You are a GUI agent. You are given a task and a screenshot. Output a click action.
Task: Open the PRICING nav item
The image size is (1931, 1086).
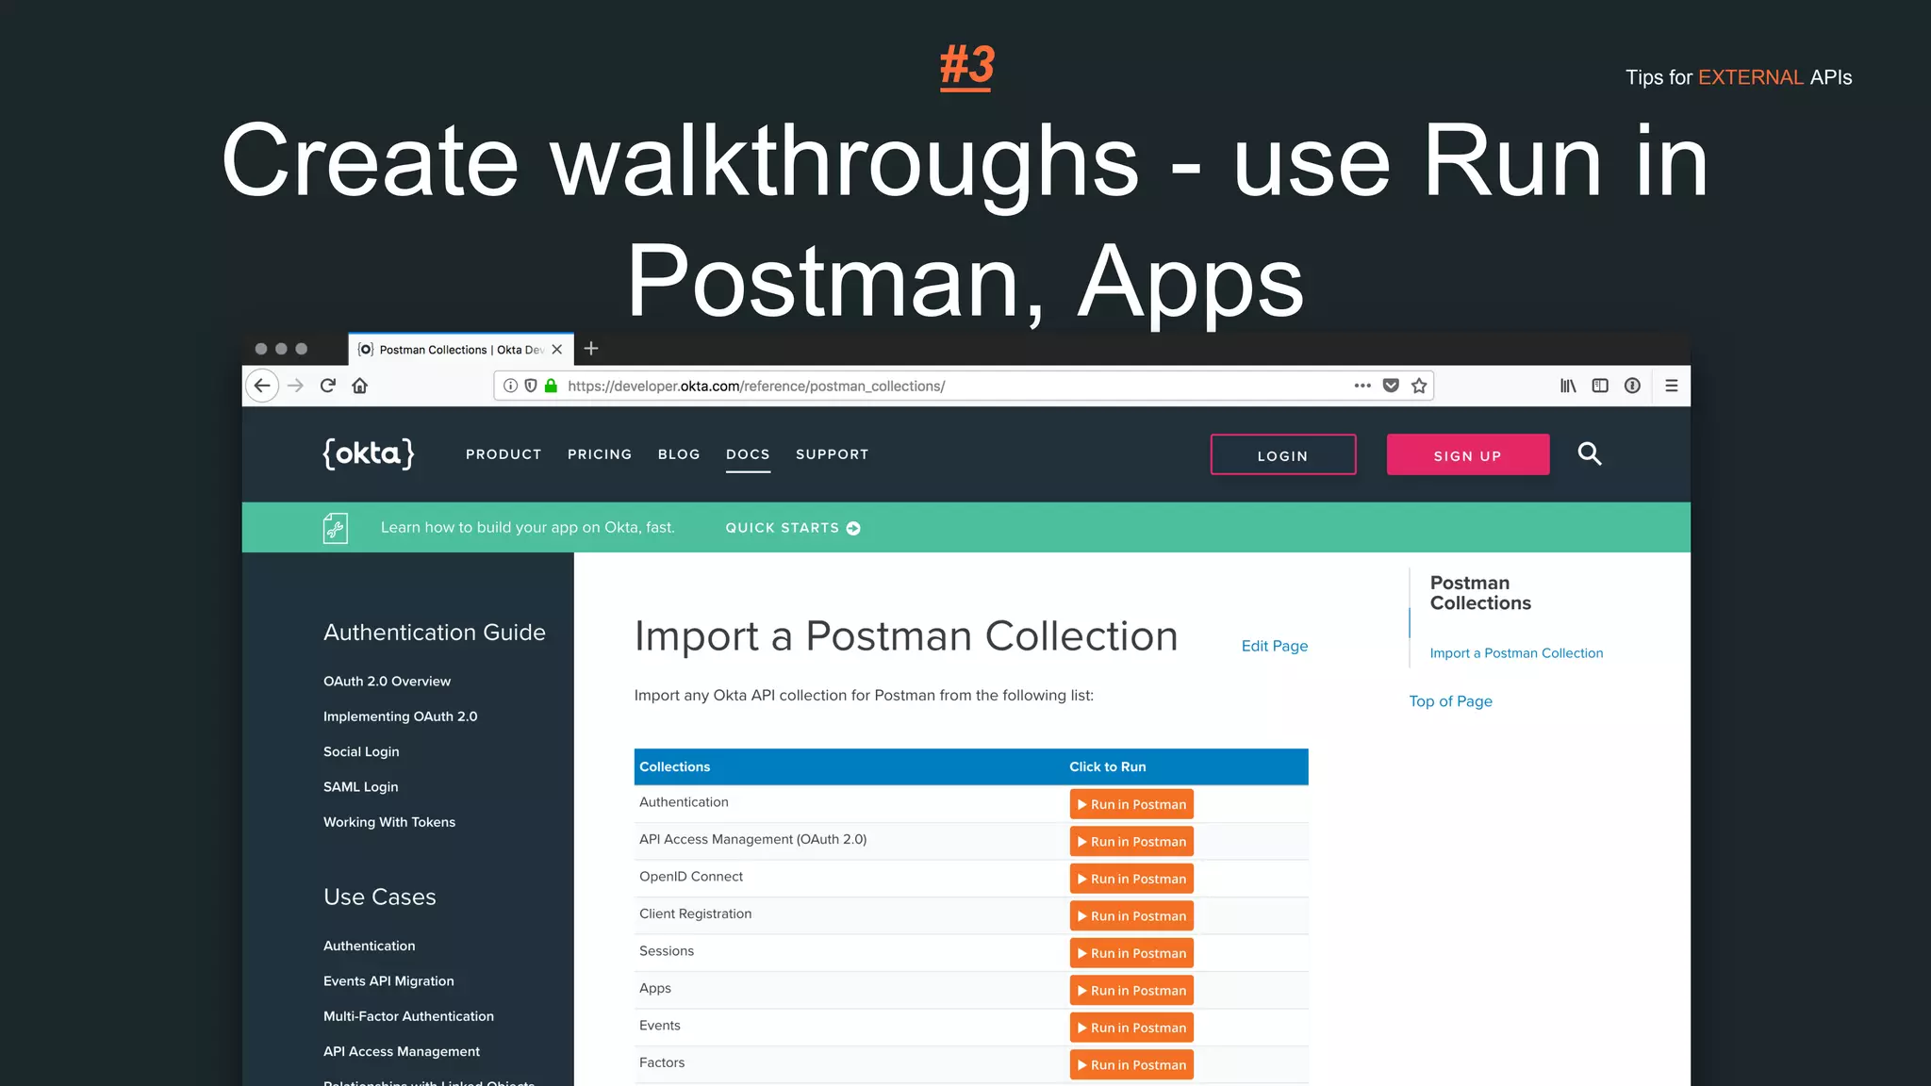coord(600,454)
